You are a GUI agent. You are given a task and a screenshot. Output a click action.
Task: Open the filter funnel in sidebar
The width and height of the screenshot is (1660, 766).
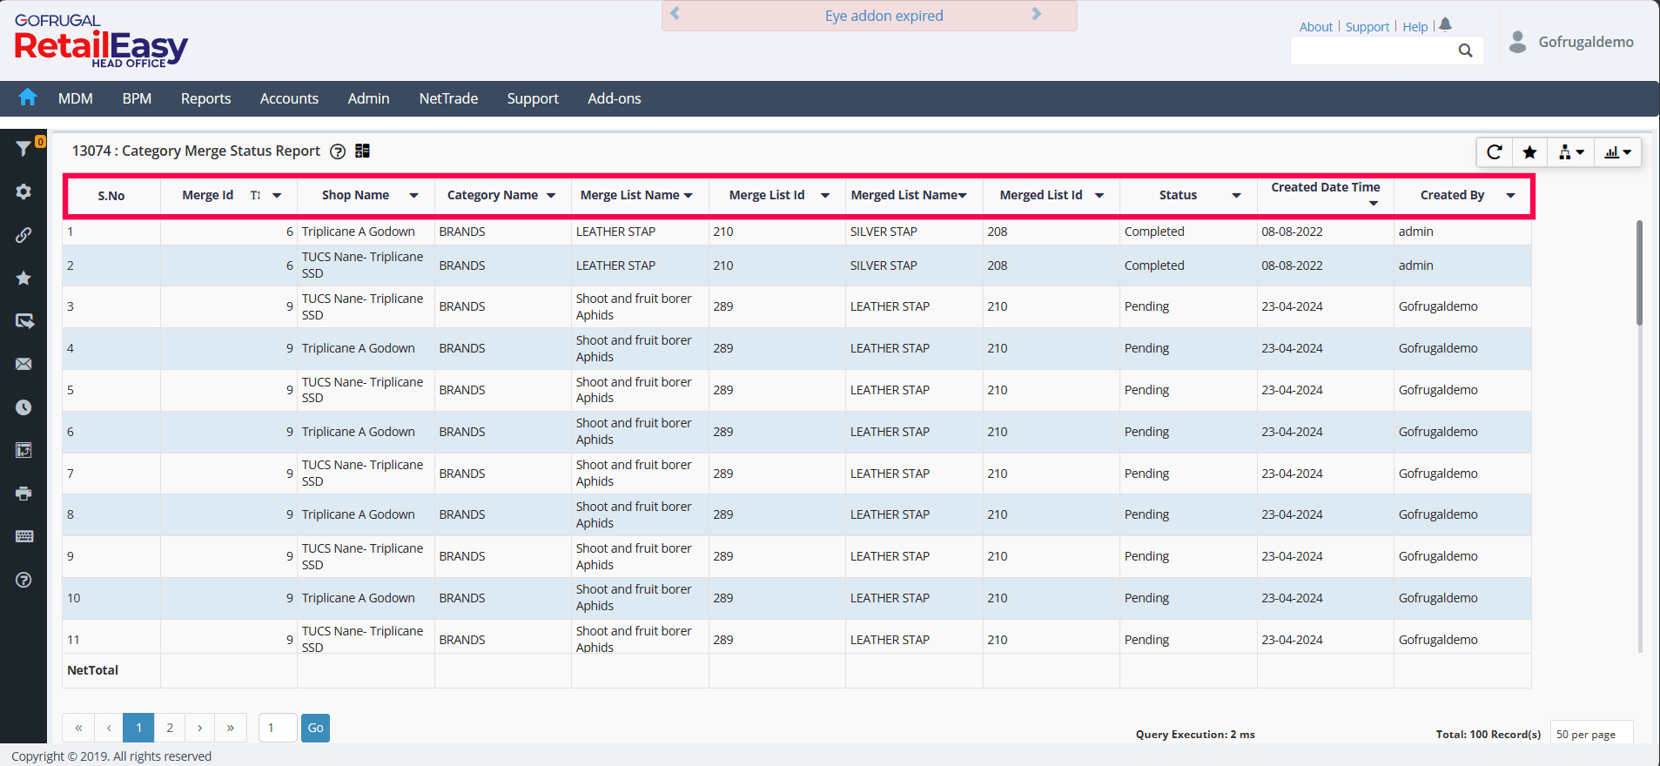pyautogui.click(x=24, y=149)
